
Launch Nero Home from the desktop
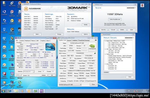tap(12, 4)
